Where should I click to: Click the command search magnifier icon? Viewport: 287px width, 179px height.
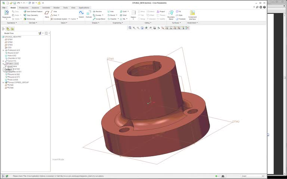[257, 7]
